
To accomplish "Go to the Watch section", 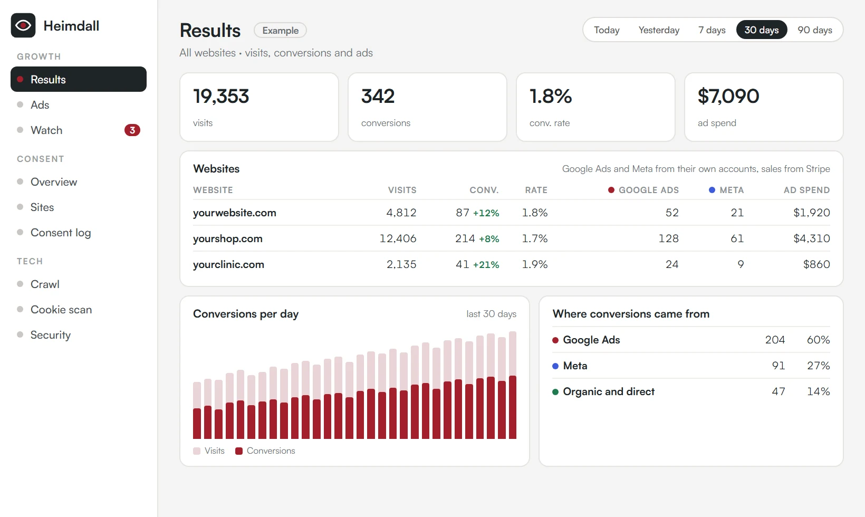I will point(79,130).
